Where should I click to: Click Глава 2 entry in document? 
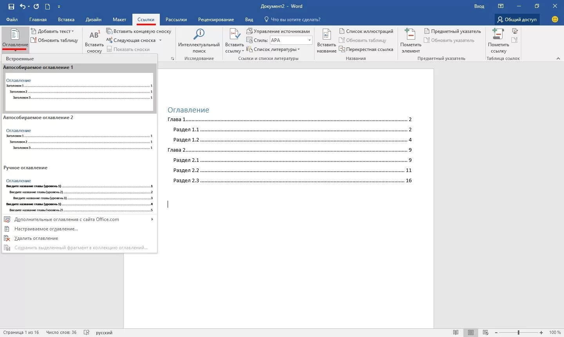click(x=289, y=150)
